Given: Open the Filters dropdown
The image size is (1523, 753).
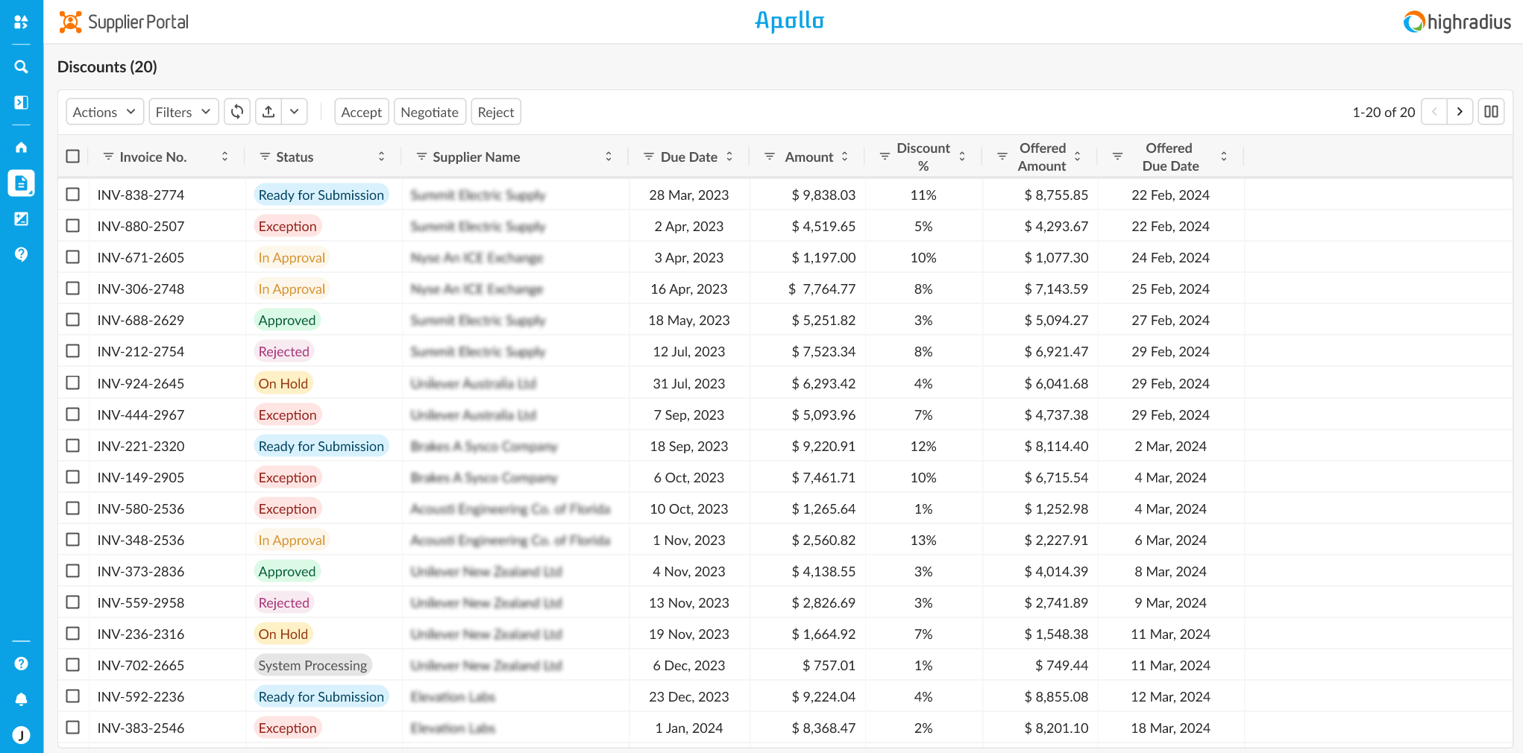Looking at the screenshot, I should [x=183, y=112].
